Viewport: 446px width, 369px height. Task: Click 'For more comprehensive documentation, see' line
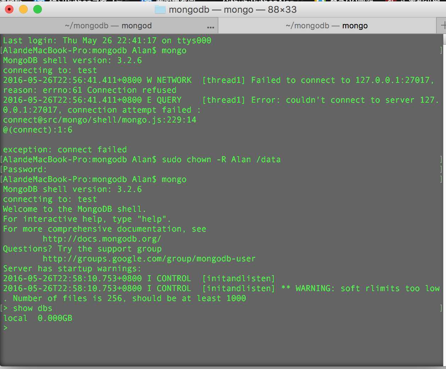[x=105, y=229]
